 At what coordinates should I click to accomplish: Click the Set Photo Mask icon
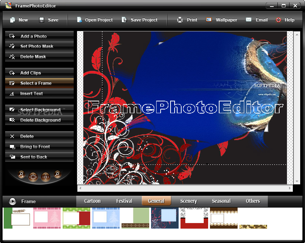click(12, 46)
